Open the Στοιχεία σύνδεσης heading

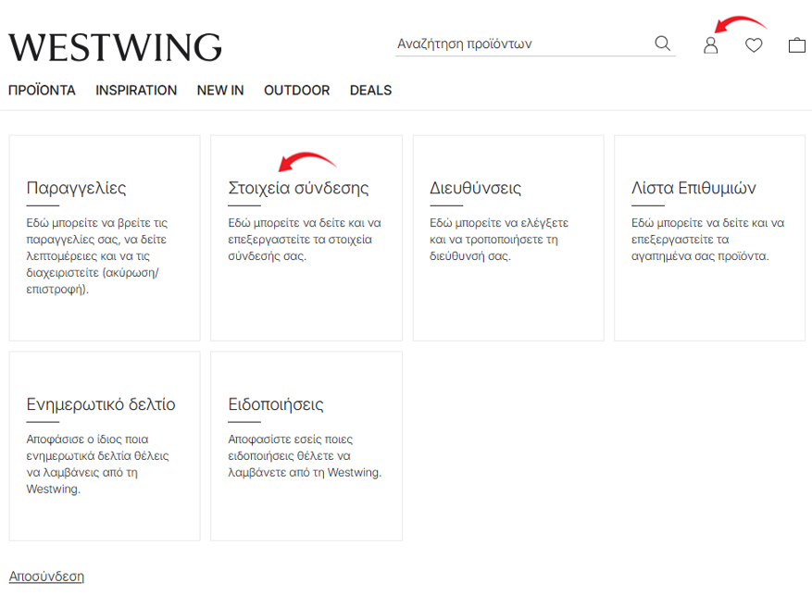(x=298, y=189)
